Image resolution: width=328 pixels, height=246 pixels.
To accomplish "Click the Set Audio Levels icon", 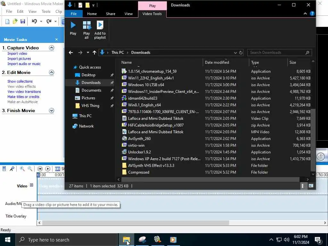I will [4, 169].
